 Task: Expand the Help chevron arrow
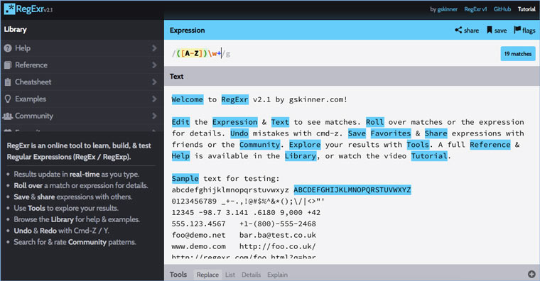pyautogui.click(x=154, y=48)
